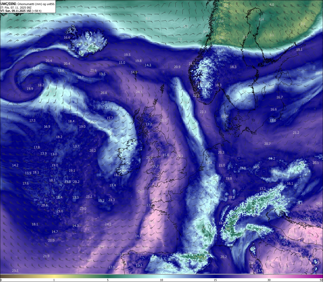Click the 2.3 value over Norway
This screenshot has height=282, width=323.
point(221,37)
